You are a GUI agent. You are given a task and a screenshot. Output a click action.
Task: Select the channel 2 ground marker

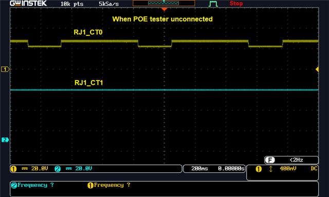pyautogui.click(x=5, y=140)
